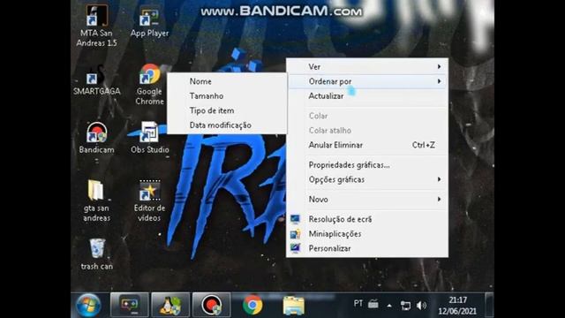Screen dimensions: 565x318
Task: Open the MTA San Andreas 1.5 desktop shortcut
Action: [x=96, y=26]
